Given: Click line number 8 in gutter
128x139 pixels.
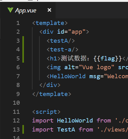Looking at the screenshot, I should pos(18,85).
